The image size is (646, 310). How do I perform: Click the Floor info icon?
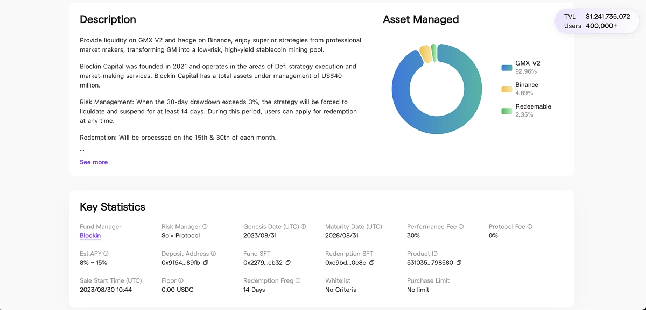tap(181, 280)
